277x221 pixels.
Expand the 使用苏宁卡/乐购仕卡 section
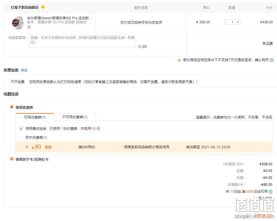pos(12,159)
